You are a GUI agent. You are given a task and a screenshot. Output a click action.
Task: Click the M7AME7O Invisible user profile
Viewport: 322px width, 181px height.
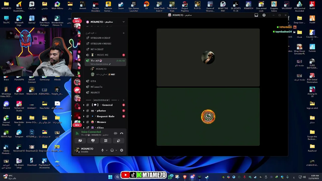(86, 150)
